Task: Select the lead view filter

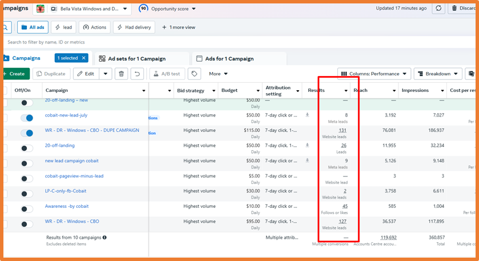Action: tap(63, 27)
